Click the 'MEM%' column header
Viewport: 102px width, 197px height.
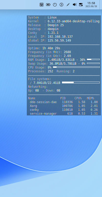(91, 98)
